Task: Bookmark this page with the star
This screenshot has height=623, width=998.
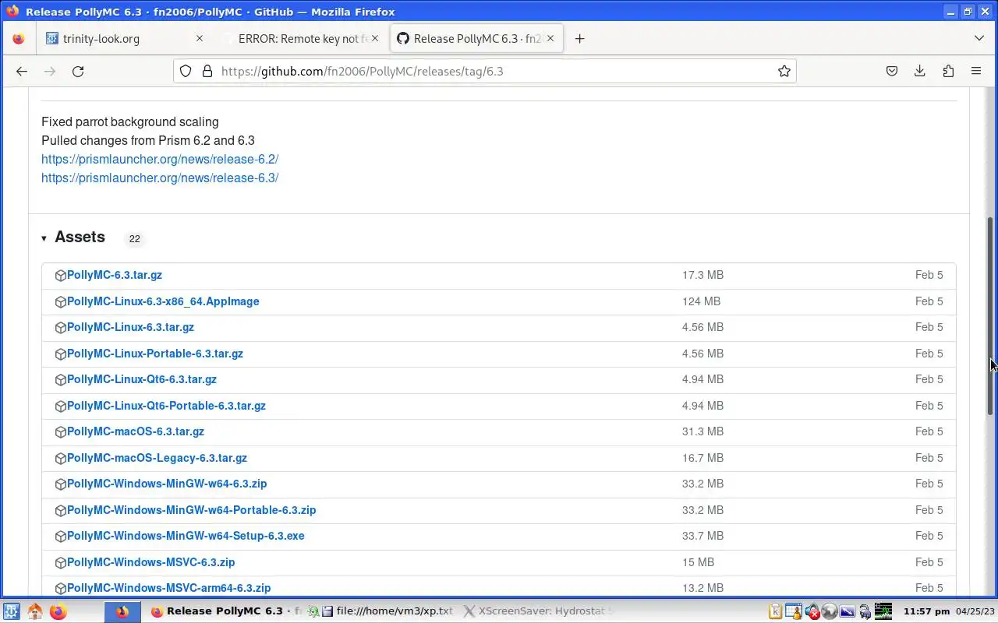Action: (784, 71)
